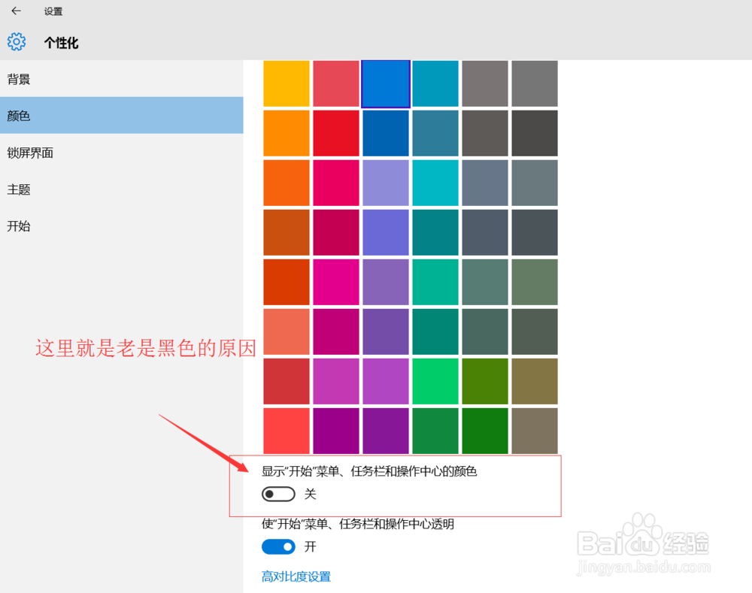
Task: Pick the bright green swatch near the bottom
Action: pyautogui.click(x=435, y=381)
